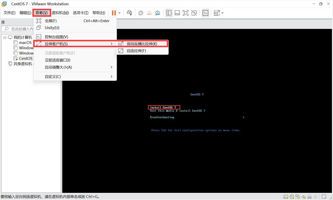333x200 pixels.
Task: Click the hard disk status bar icon
Action: (286, 197)
